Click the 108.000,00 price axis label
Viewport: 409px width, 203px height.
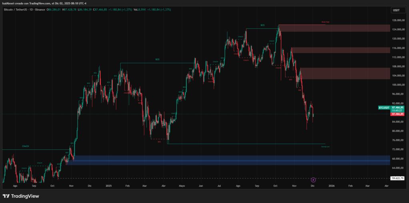[398, 66]
